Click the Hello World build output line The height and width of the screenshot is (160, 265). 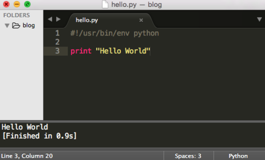pos(25,127)
